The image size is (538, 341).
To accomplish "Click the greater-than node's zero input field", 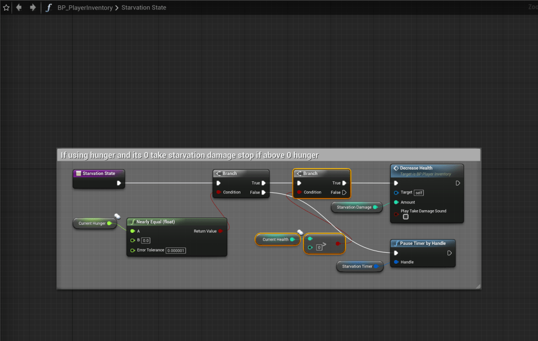I will coord(319,247).
